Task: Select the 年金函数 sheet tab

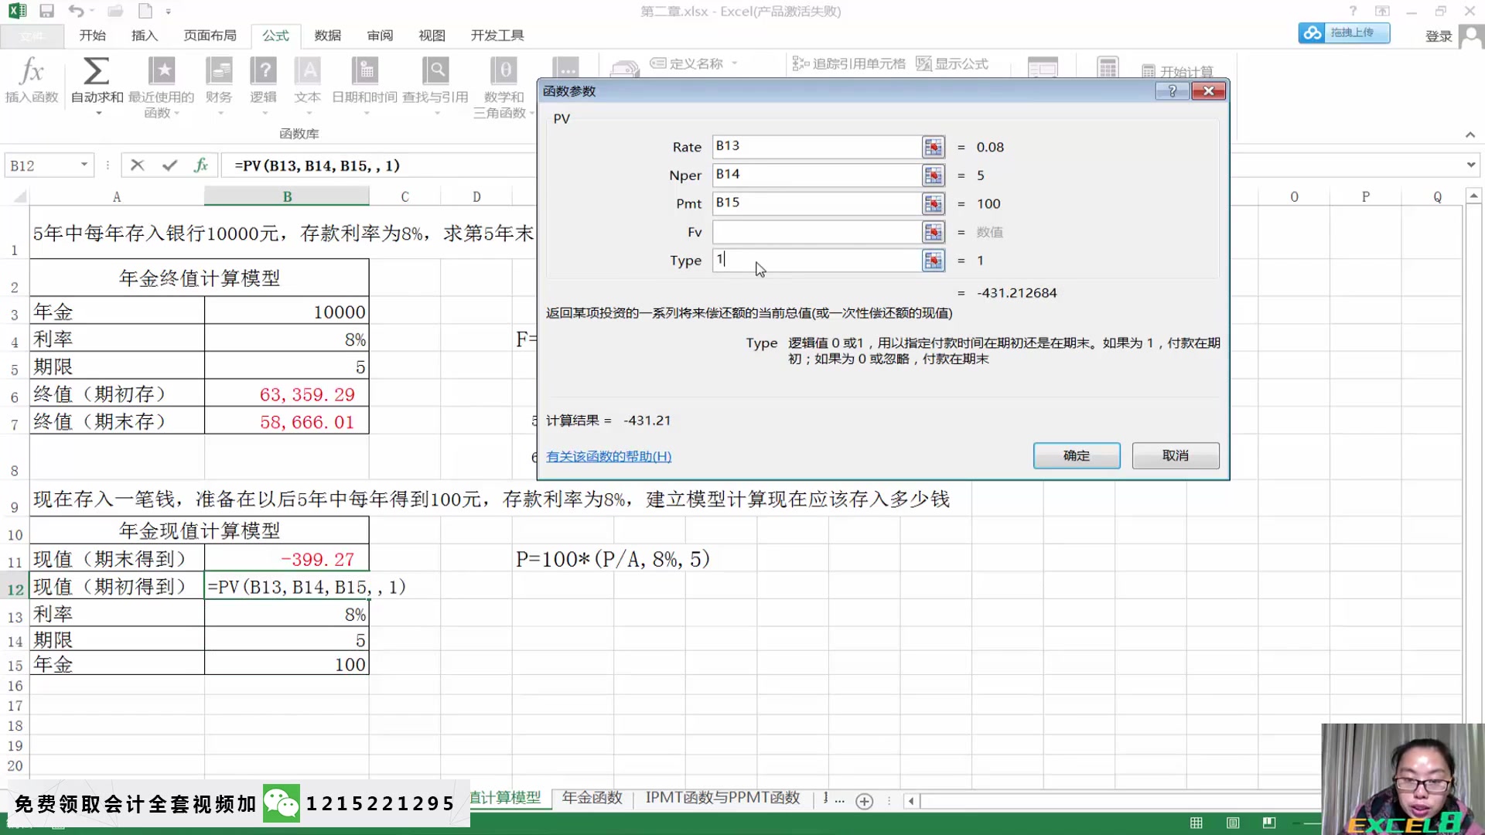Action: [591, 797]
